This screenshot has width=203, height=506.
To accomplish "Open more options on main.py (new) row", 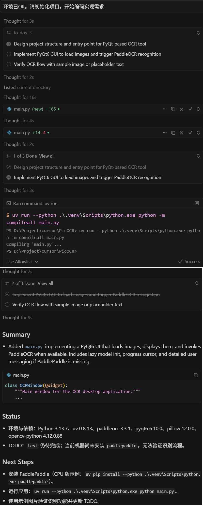I will pos(165,109).
